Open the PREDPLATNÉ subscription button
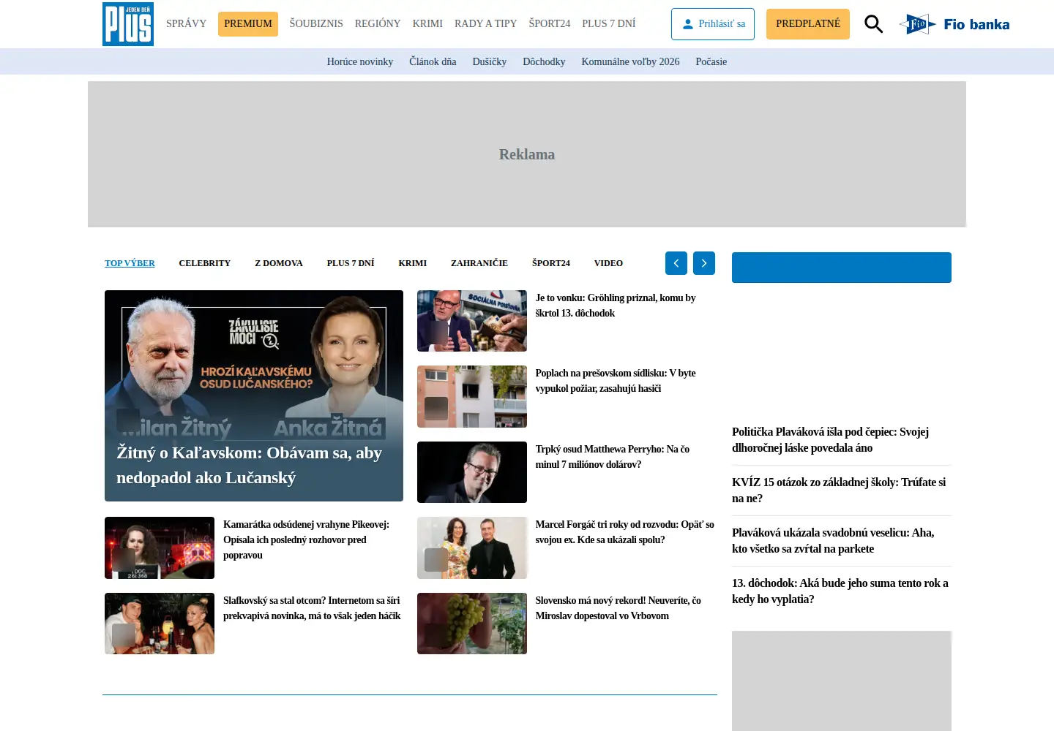 (x=808, y=24)
